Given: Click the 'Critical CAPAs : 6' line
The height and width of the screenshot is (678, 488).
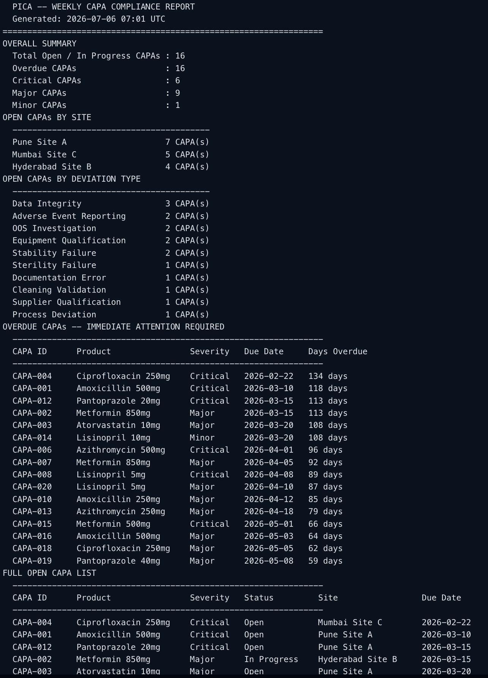Looking at the screenshot, I should (96, 81).
